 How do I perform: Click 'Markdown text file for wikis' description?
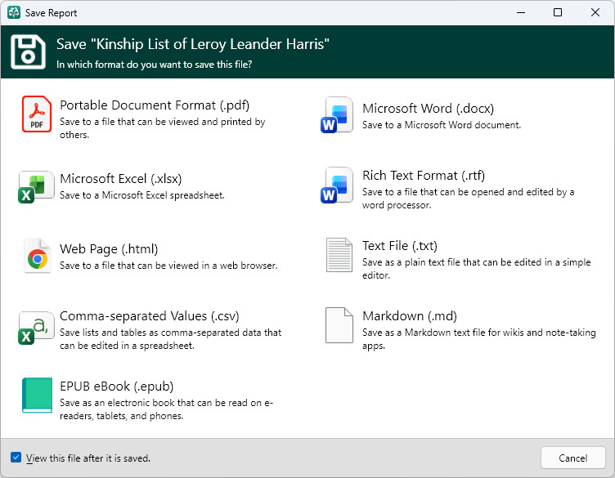click(x=479, y=338)
